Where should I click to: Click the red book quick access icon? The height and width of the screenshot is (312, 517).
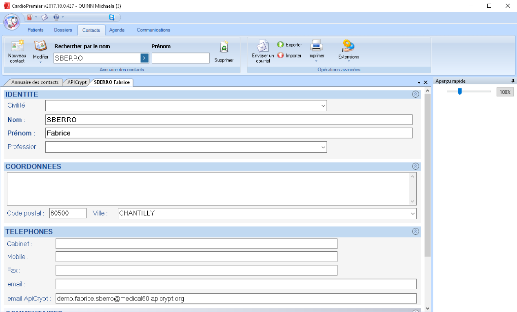(29, 17)
